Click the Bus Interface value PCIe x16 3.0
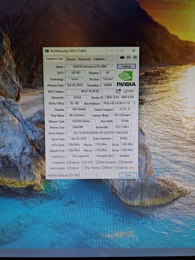 (117, 103)
